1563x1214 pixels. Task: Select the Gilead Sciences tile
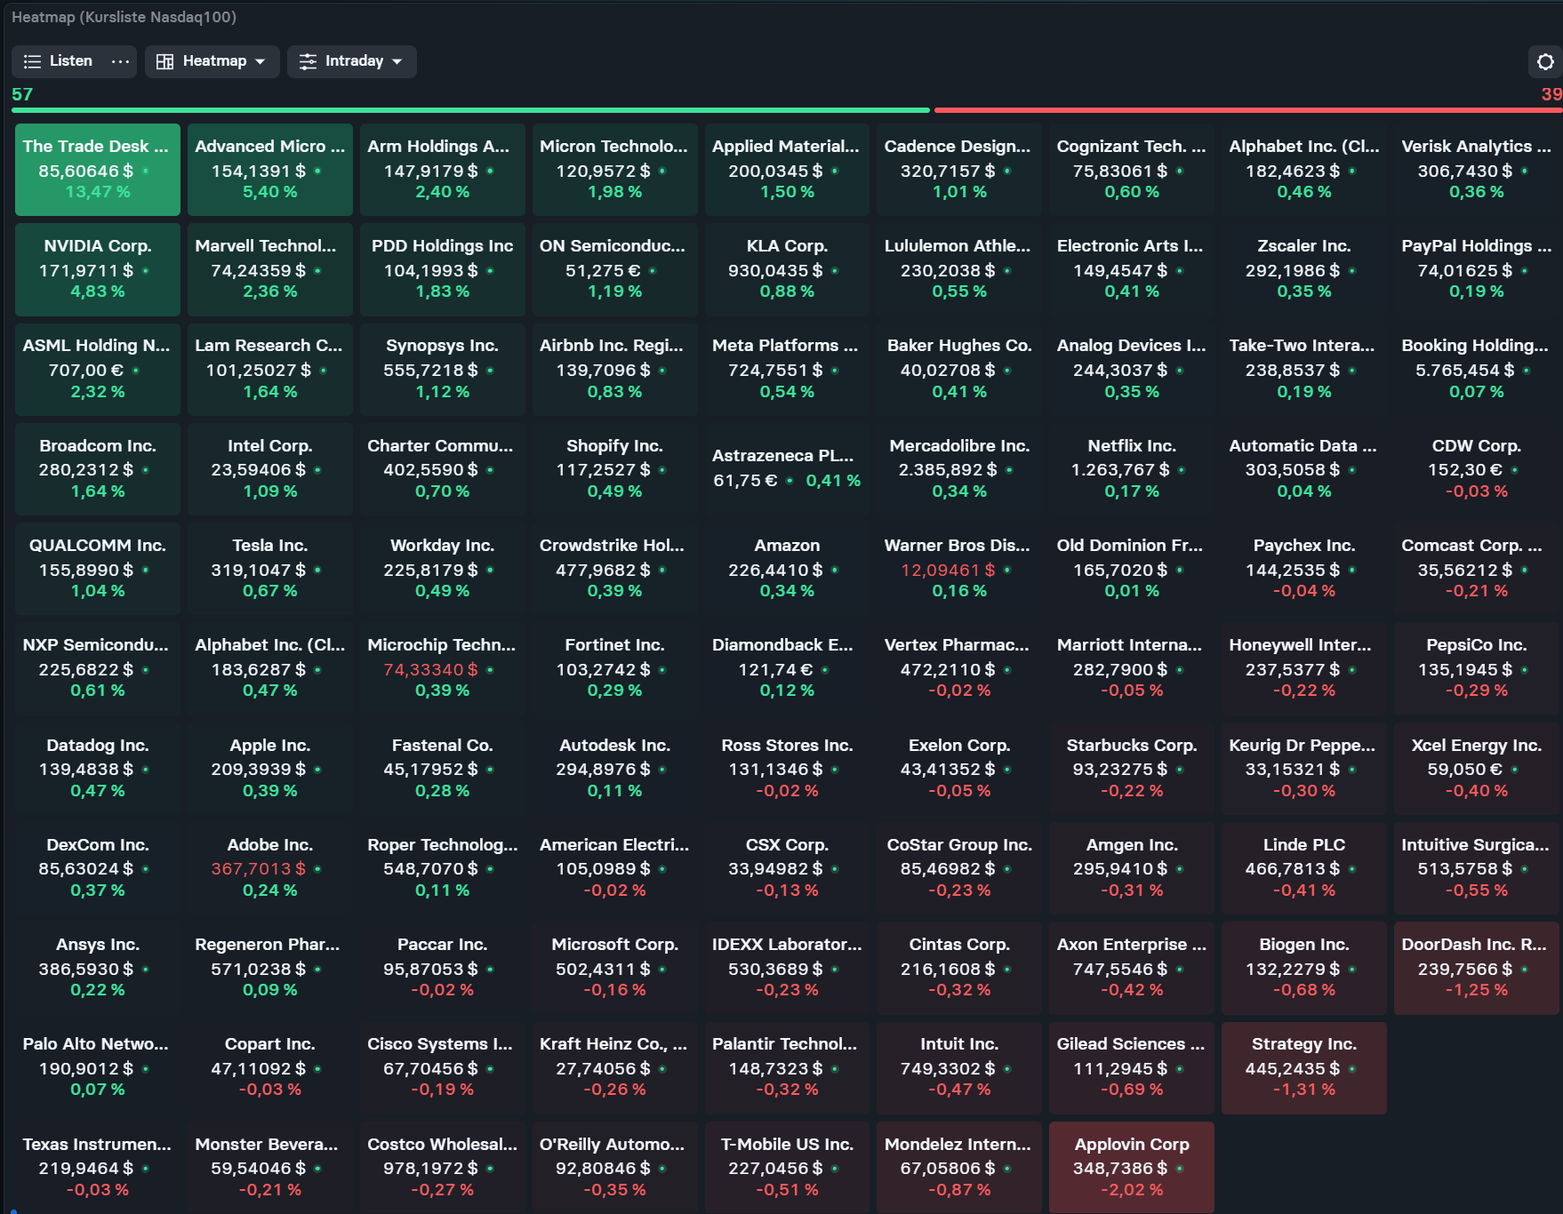click(1132, 1067)
